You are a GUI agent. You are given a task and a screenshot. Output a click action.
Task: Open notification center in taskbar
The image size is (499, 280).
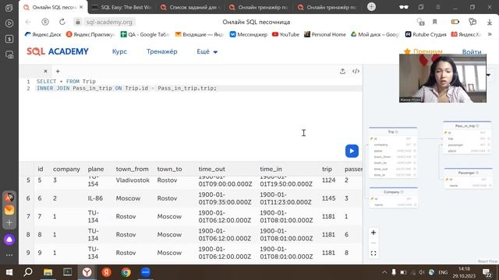(487, 272)
